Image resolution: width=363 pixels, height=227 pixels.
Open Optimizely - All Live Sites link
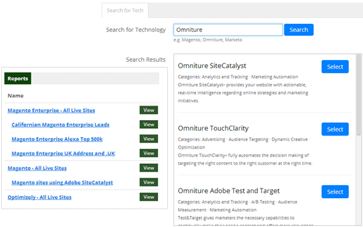39,197
